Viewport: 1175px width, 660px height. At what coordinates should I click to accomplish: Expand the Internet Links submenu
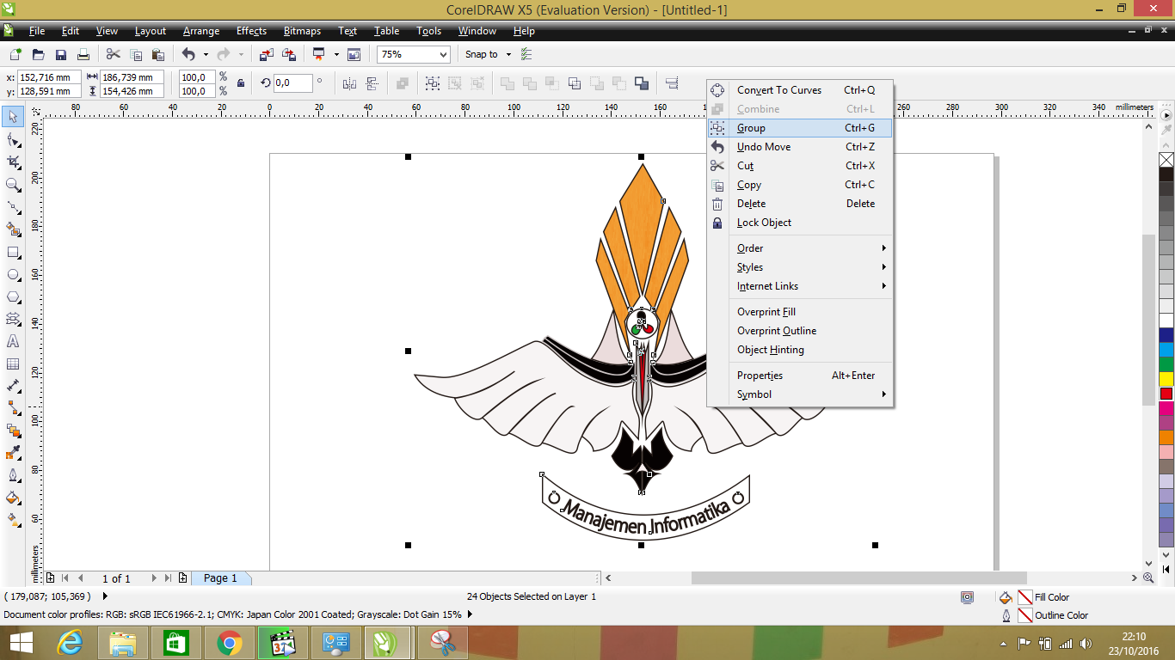pos(800,286)
